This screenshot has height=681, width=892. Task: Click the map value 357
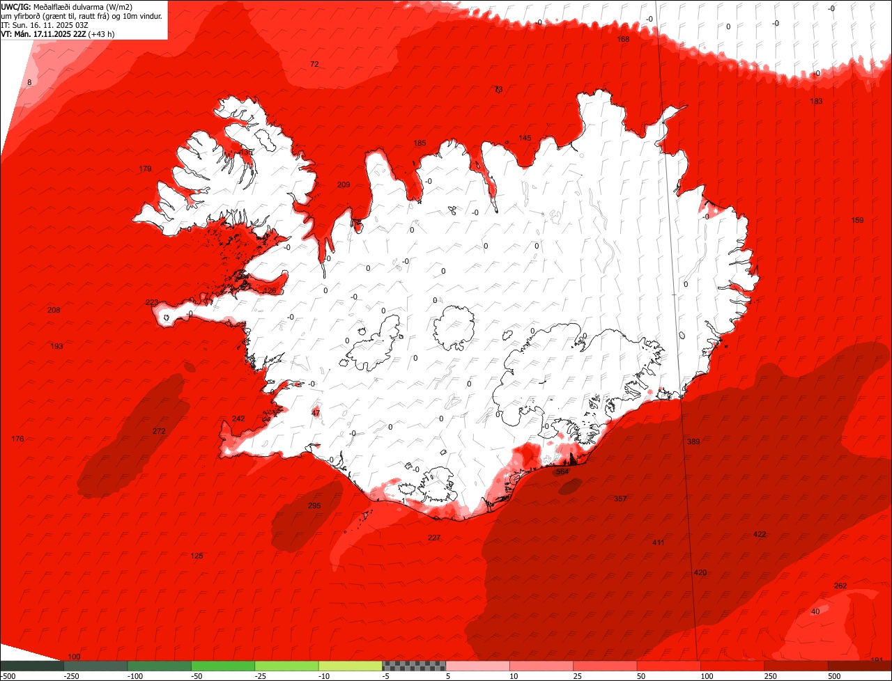pyautogui.click(x=620, y=499)
